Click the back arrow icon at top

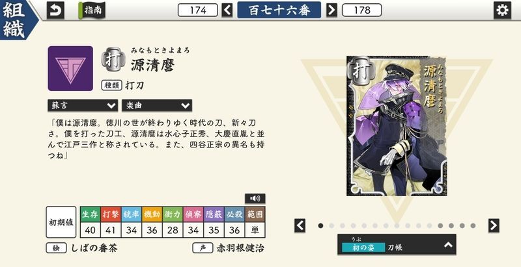coord(55,10)
